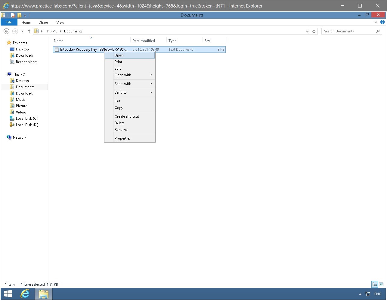Open the ENG language indicator

pyautogui.click(x=378, y=294)
